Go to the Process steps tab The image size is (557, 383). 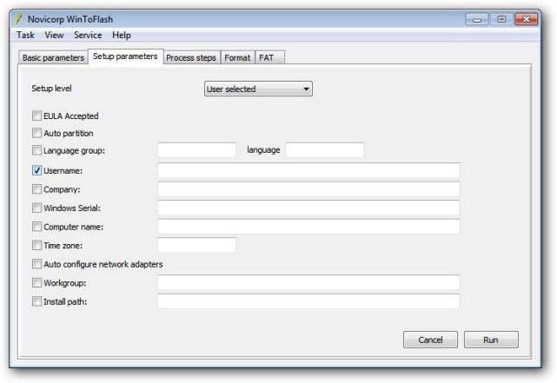[x=191, y=57]
